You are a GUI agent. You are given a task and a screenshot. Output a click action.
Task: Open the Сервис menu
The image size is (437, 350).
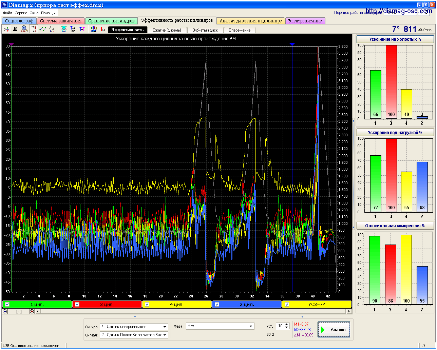pos(21,13)
